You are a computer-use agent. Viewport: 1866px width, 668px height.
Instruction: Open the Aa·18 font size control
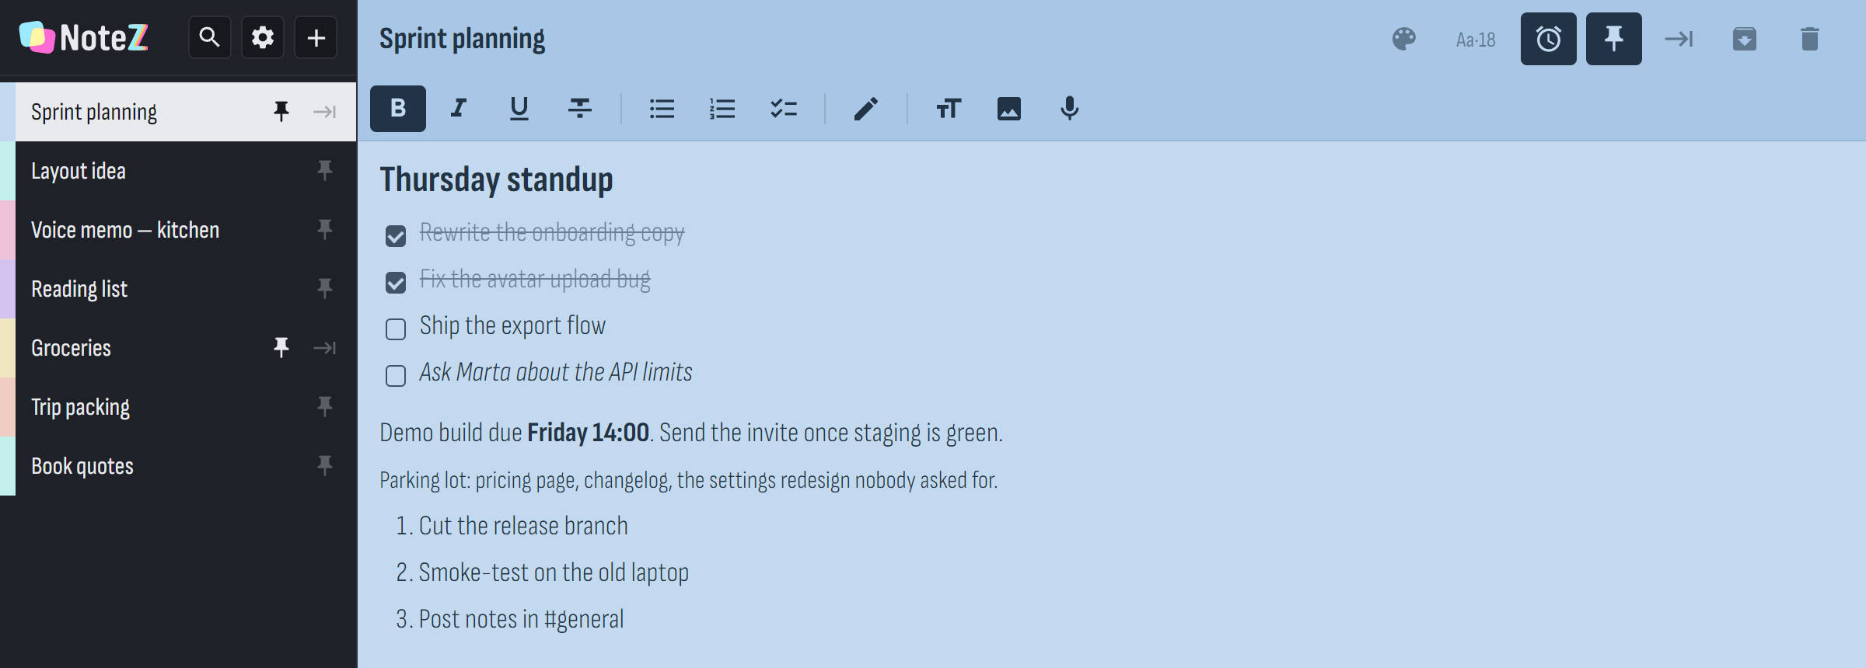pyautogui.click(x=1476, y=40)
